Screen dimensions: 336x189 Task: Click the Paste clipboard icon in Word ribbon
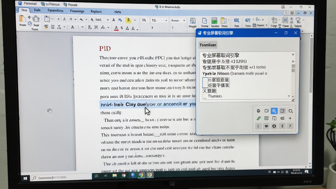point(23,19)
